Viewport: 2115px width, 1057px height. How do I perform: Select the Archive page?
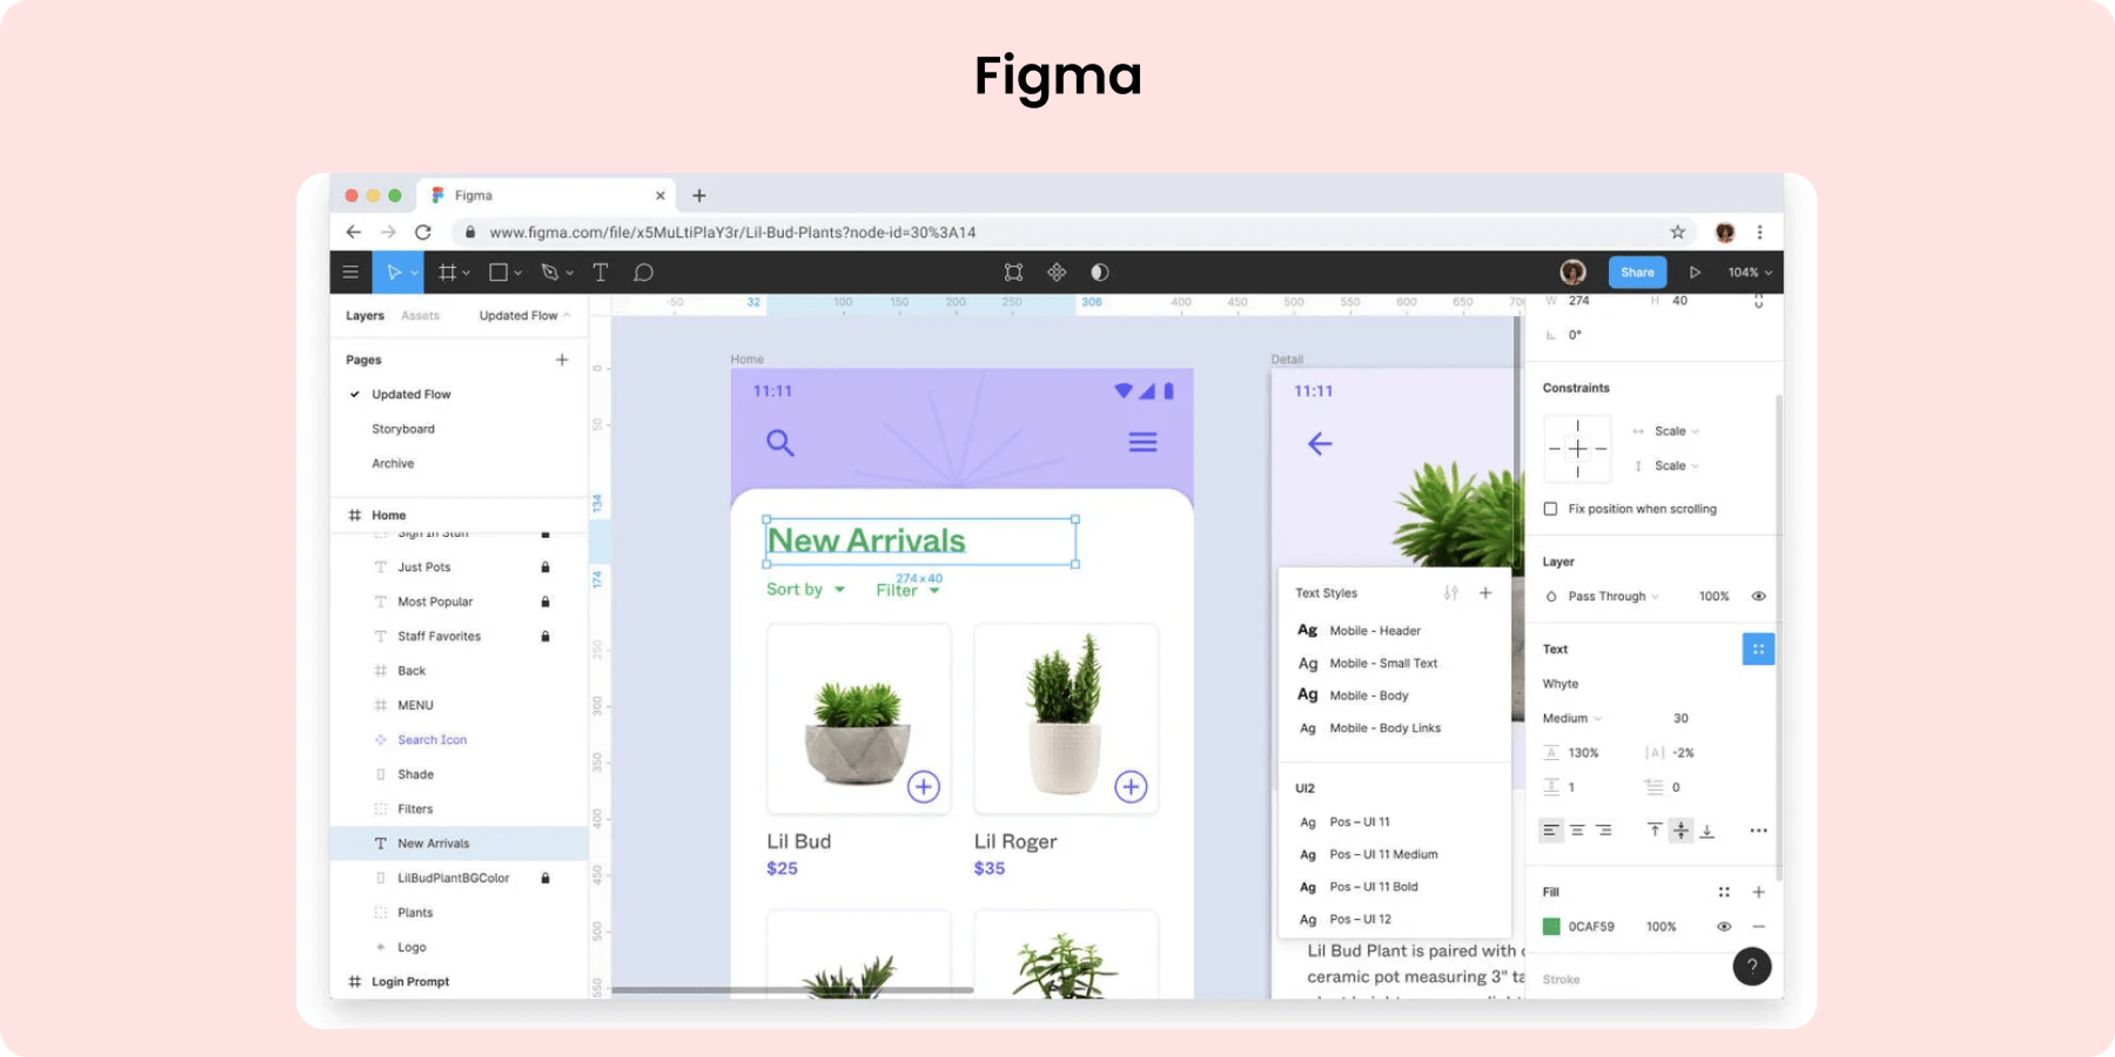coord(393,464)
